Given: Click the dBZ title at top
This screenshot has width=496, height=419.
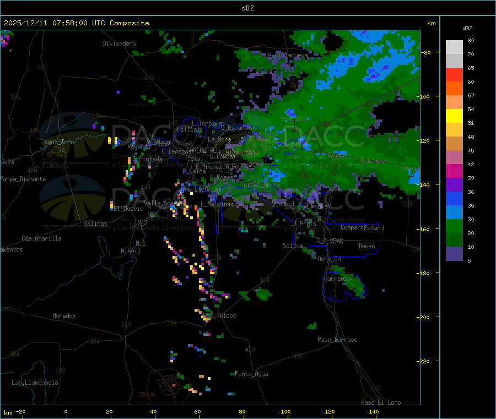Looking at the screenshot, I should [x=247, y=8].
